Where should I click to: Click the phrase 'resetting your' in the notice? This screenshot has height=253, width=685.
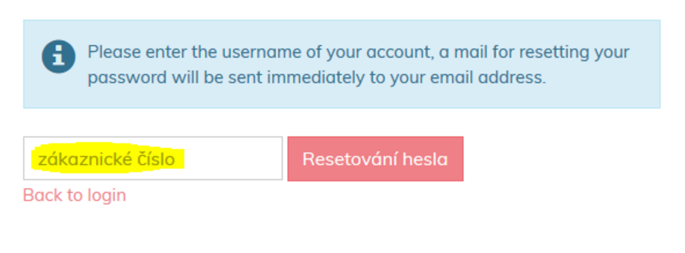(x=575, y=52)
